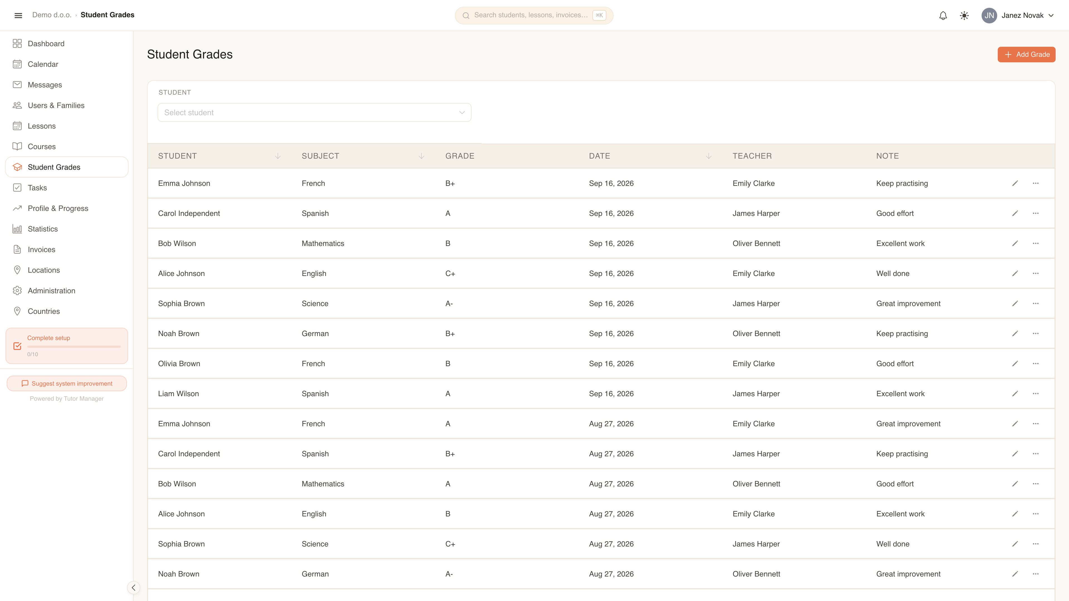Viewport: 1069px width, 601px height.
Task: Edit Noah Brown's Aug 27 German grade
Action: pyautogui.click(x=1015, y=574)
